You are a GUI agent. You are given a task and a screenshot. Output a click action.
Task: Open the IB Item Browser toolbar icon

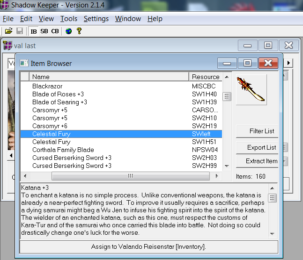tap(34, 31)
